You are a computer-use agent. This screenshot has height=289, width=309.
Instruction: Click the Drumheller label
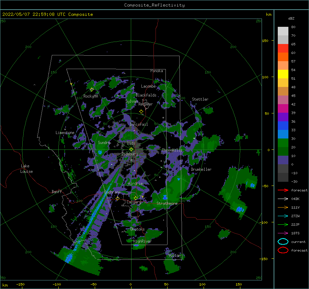click(201, 169)
